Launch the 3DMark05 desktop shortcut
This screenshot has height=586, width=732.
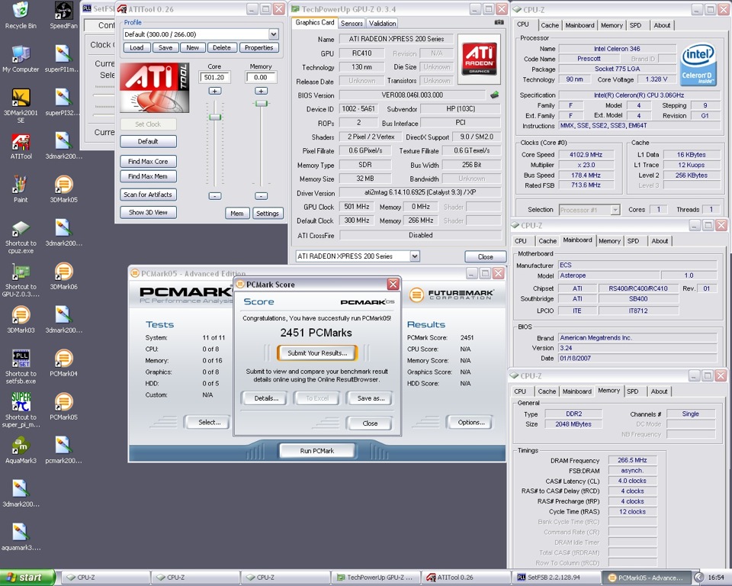click(x=63, y=188)
